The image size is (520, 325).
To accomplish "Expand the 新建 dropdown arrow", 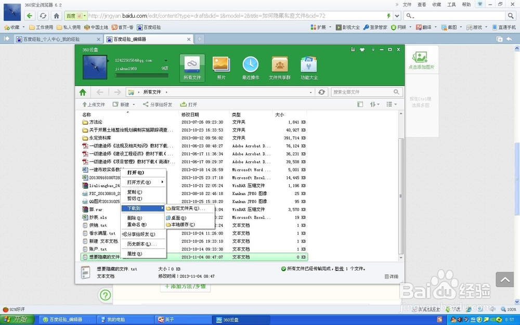I will point(134,105).
